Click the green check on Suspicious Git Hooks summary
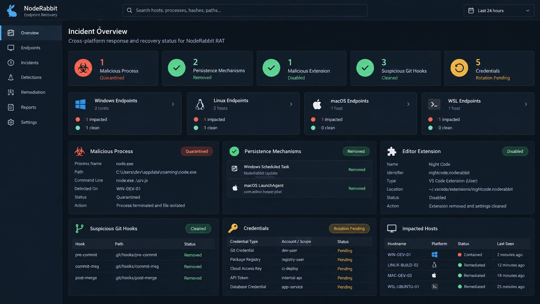The width and height of the screenshot is (540, 304). pyautogui.click(x=365, y=68)
